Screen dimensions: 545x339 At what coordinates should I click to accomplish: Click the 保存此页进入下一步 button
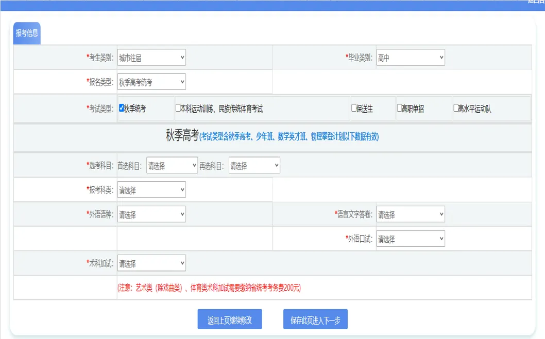coord(315,319)
